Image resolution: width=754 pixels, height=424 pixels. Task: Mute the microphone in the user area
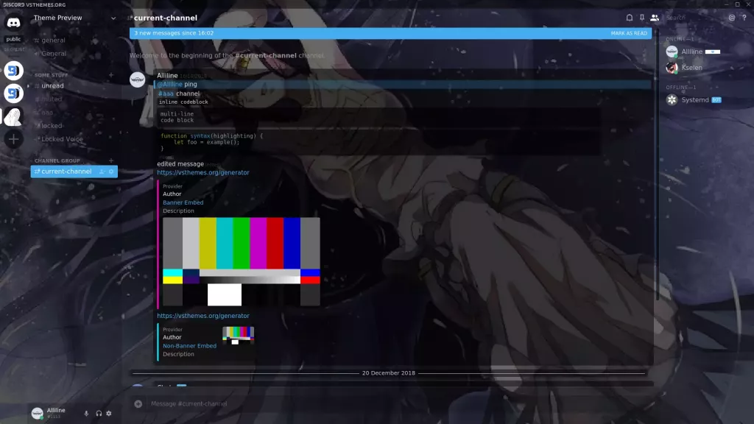tap(86, 413)
